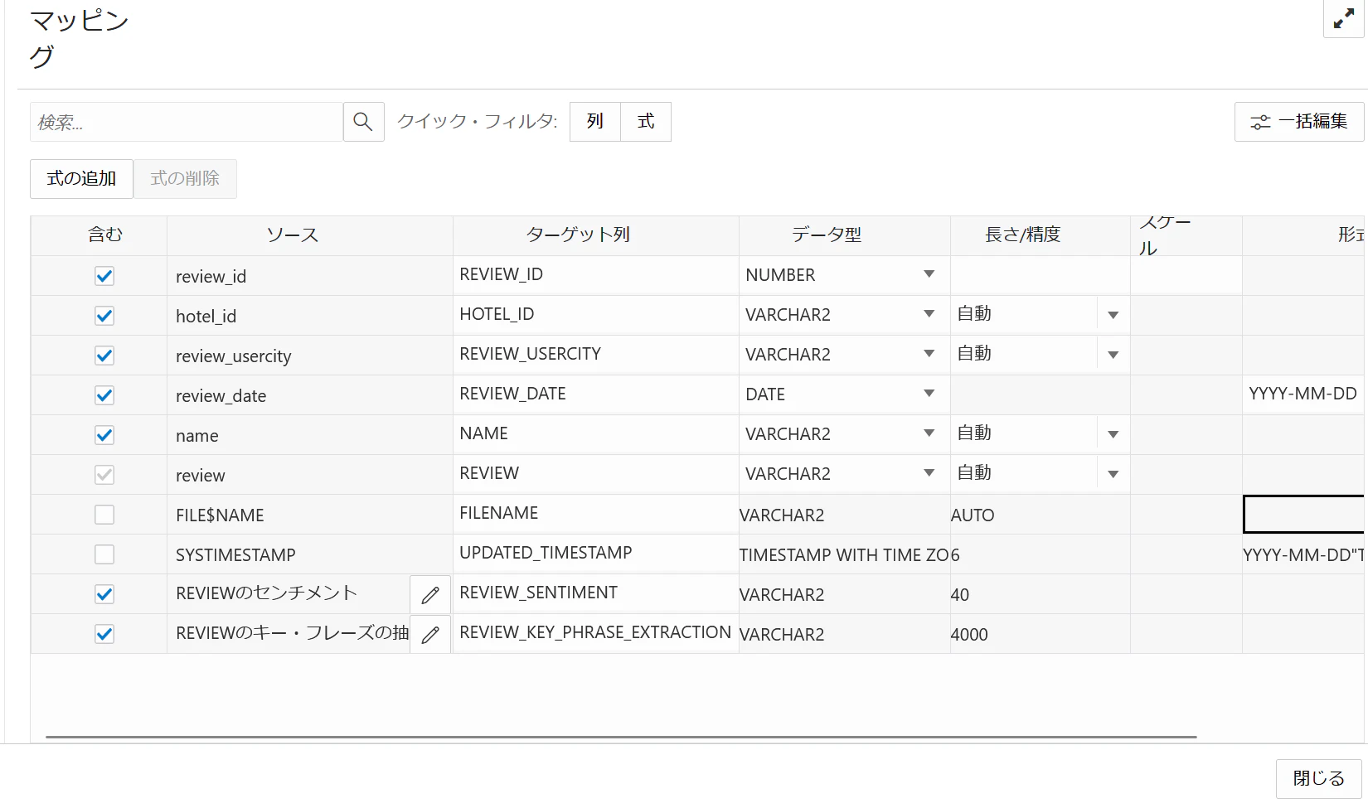
Task: Open the data type dropdown for REVIEW
Action: [x=929, y=473]
